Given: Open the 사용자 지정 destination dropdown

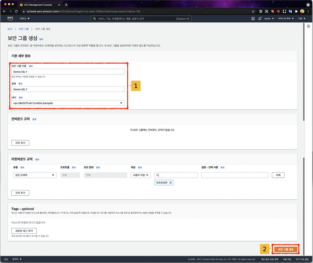Looking at the screenshot, I should [141, 175].
